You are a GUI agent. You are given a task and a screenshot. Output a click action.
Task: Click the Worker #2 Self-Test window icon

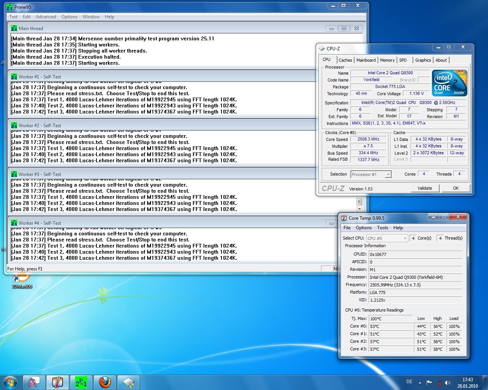coord(14,125)
